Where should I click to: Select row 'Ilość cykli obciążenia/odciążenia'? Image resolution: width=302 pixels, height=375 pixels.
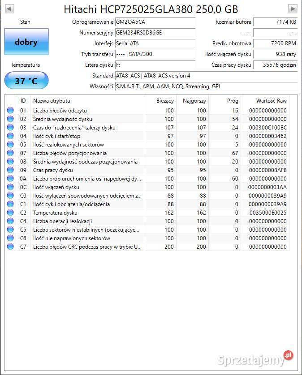pos(147,204)
